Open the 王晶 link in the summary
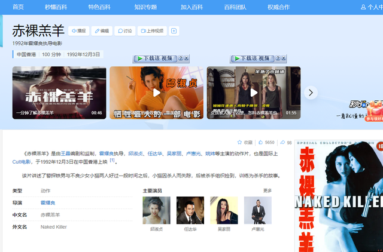 (x=65, y=153)
